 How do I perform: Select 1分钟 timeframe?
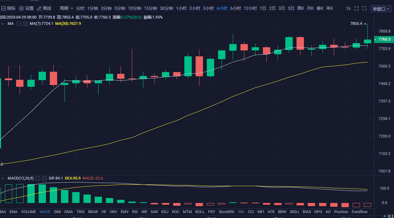[93, 8]
